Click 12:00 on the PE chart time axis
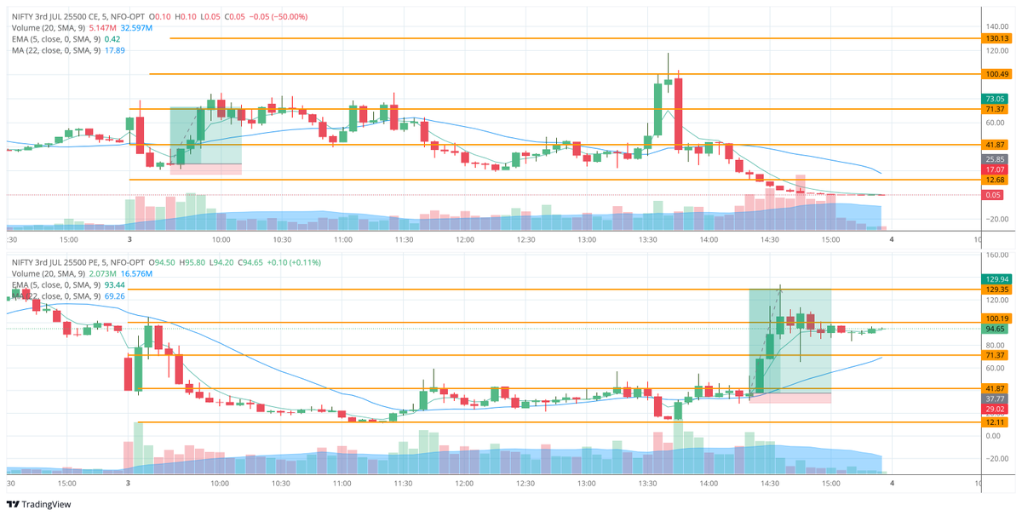 pyautogui.click(x=464, y=483)
